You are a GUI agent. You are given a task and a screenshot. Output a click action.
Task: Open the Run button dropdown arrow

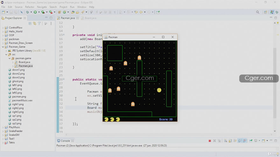(x=39, y=12)
